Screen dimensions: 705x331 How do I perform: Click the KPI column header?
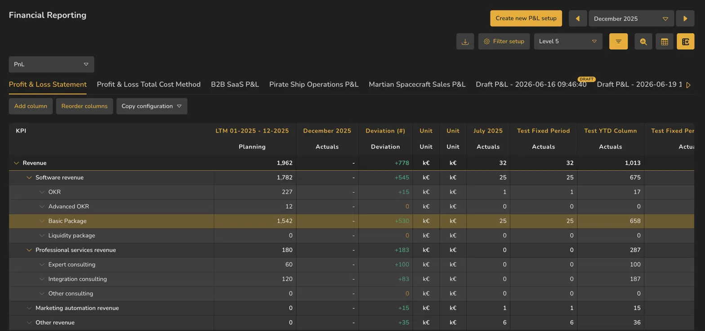pos(21,131)
